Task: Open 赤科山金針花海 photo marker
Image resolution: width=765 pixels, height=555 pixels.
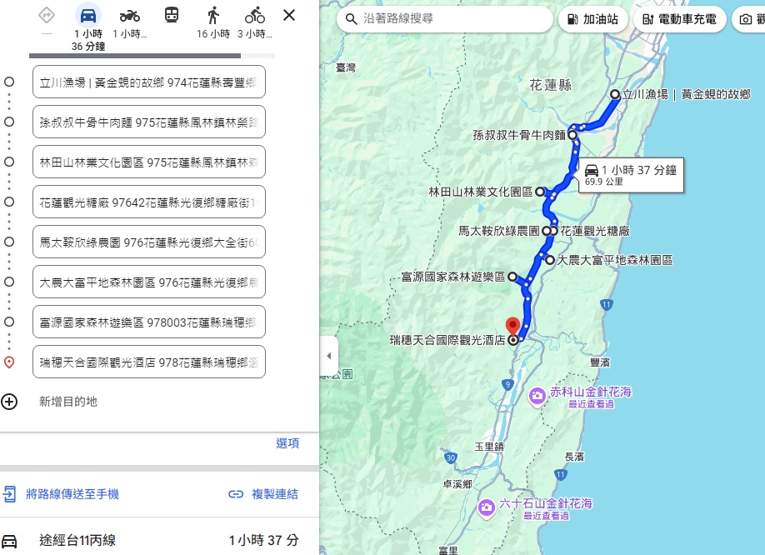Action: coord(537,396)
